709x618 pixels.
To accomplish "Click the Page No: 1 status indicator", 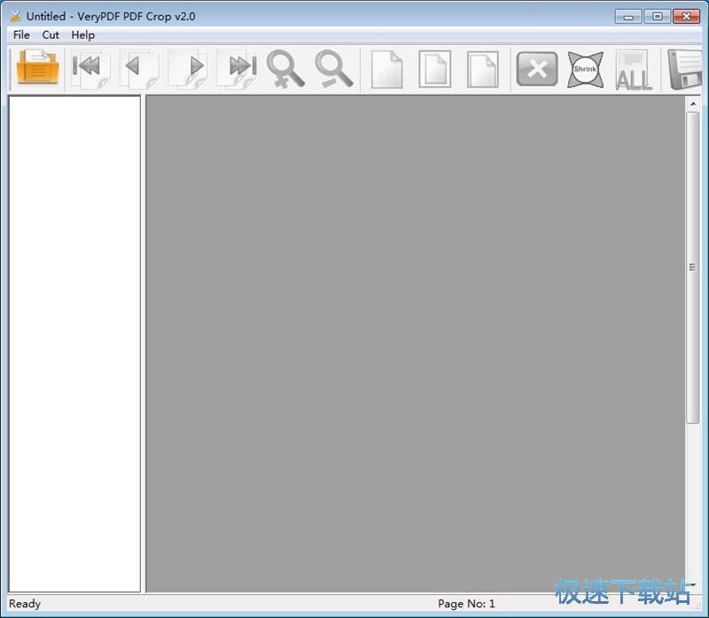I will [x=467, y=604].
